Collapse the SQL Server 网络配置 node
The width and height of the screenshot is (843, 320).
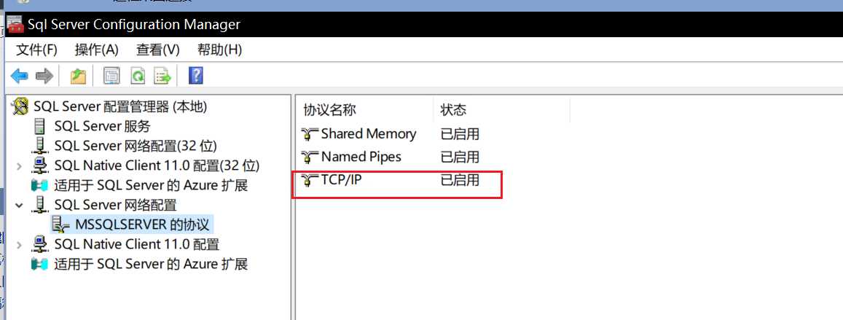(20, 205)
